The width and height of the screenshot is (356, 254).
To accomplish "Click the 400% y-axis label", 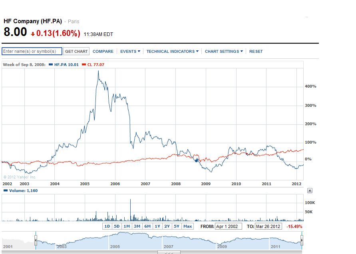I will tap(310, 86).
